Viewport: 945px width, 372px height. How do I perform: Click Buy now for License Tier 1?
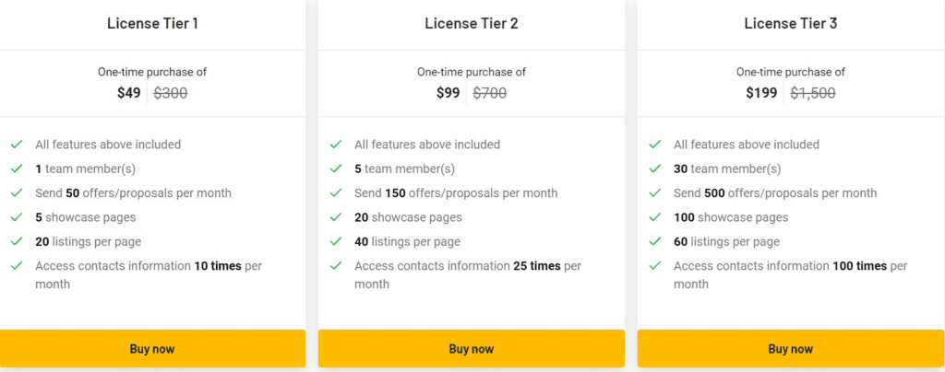pyautogui.click(x=152, y=349)
